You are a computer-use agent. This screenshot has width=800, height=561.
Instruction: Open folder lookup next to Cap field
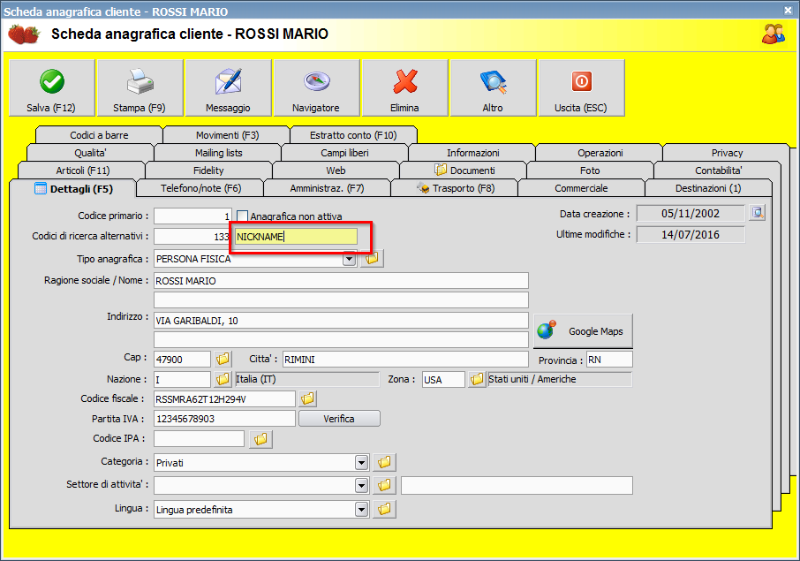pos(223,359)
